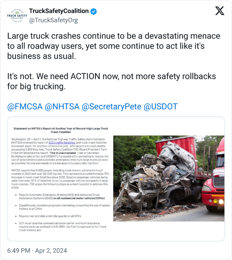The height and width of the screenshot is (260, 232).
Task: Click the underride guards bullet point
Action: [x=50, y=216]
